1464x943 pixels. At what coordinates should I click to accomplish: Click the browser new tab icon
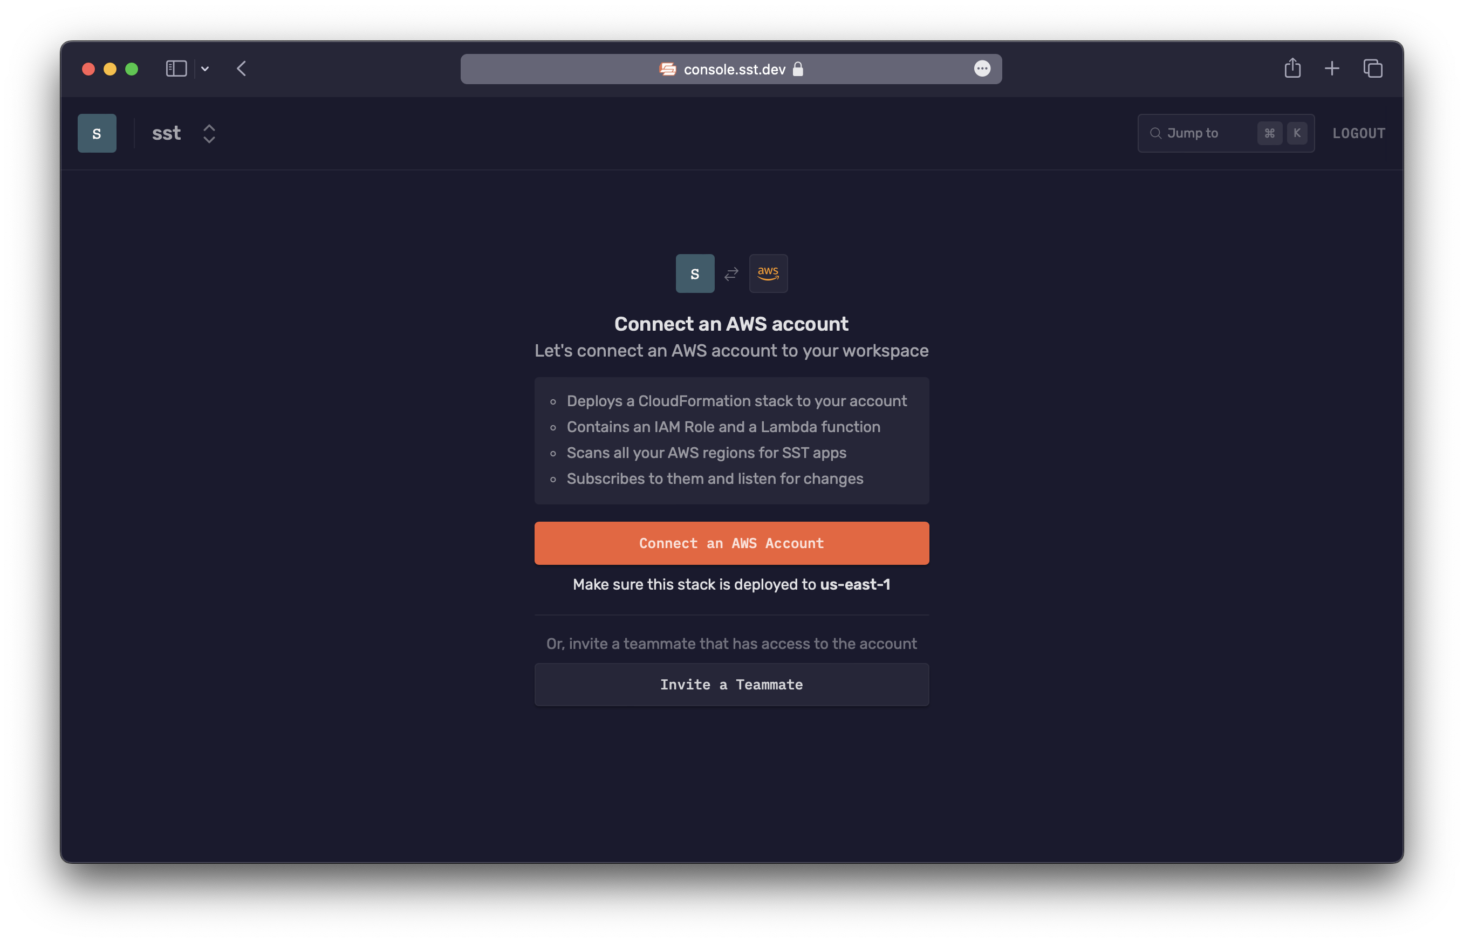[x=1332, y=69]
